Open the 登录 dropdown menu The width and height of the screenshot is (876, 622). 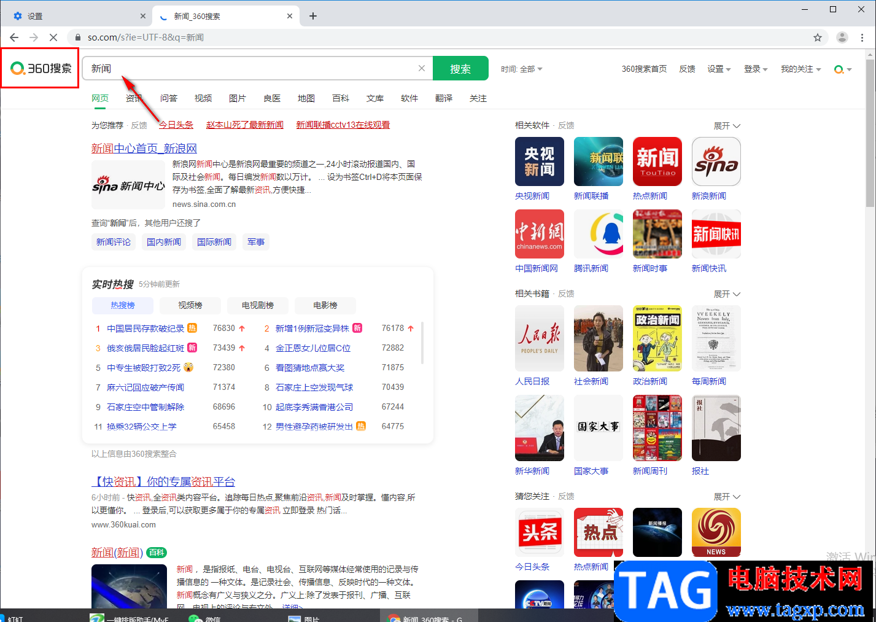[756, 69]
